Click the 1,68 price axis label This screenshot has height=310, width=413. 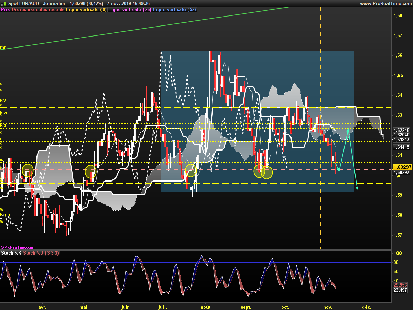point(398,15)
